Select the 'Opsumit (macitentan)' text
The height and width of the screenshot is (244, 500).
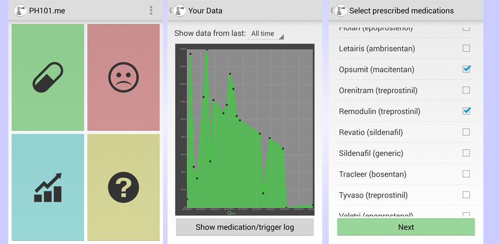point(376,70)
